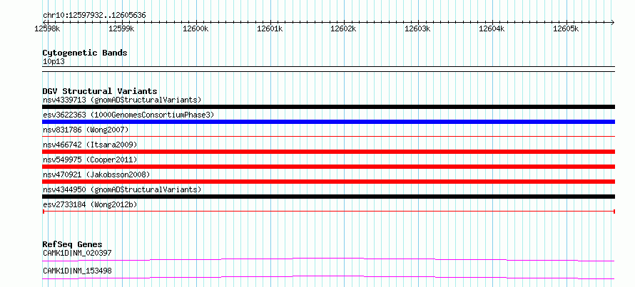
Task: Click the 12599k ruler tick label
Action: coord(121,28)
